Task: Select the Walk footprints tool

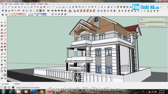Action: [2, 78]
